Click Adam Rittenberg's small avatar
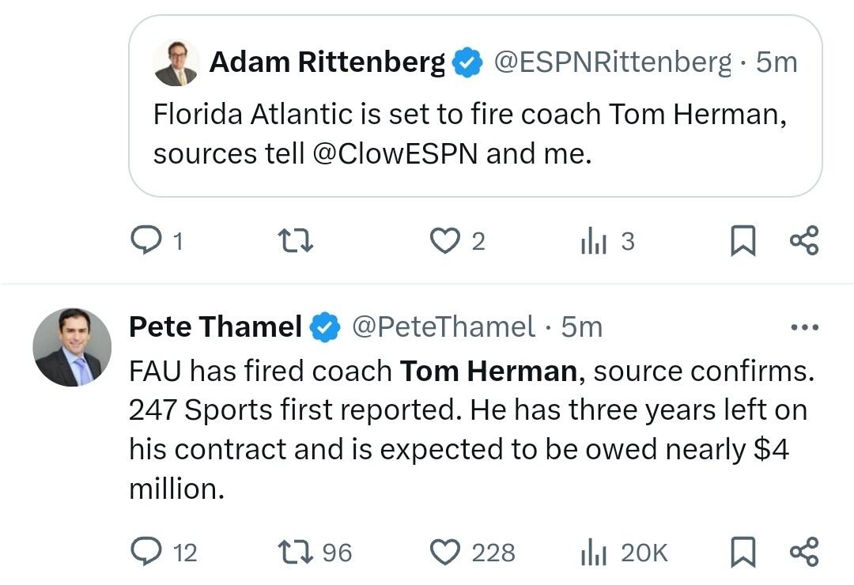 pyautogui.click(x=176, y=62)
